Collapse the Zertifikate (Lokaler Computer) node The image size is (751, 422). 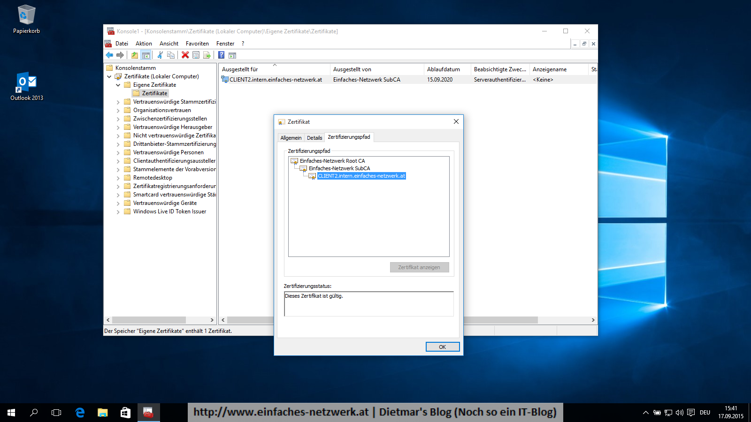[x=109, y=76]
